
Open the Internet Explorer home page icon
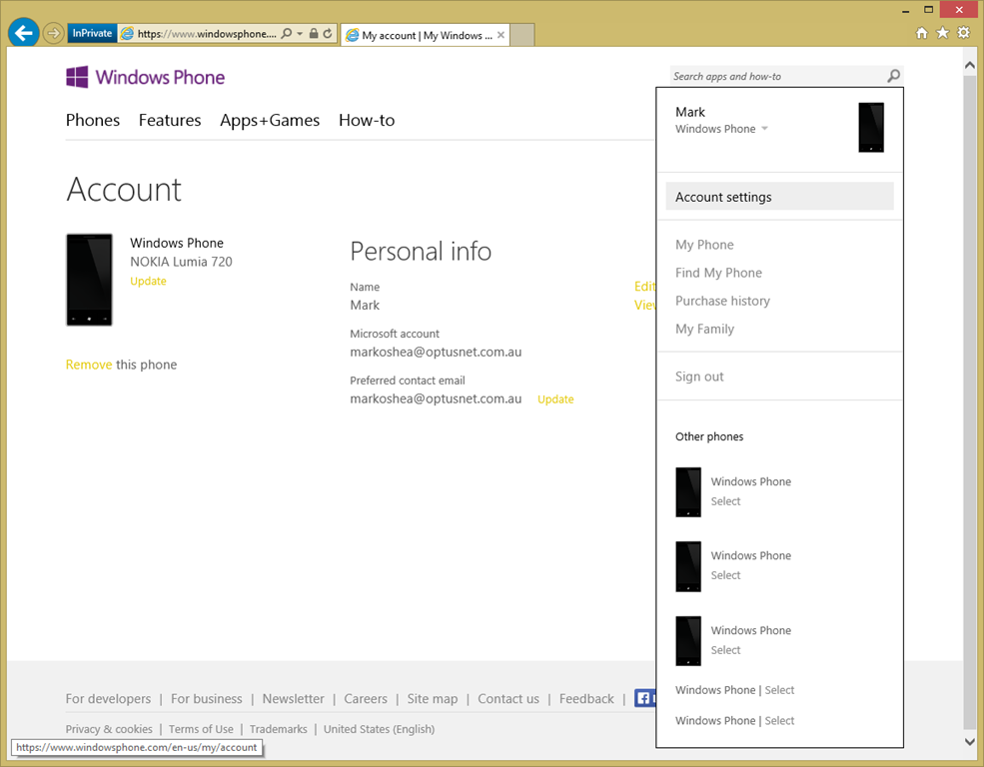(922, 33)
